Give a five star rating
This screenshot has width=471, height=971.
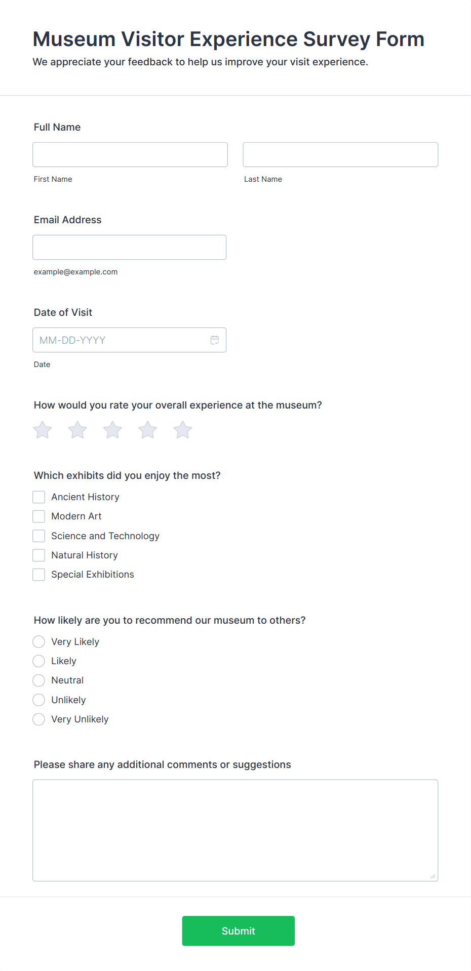(x=183, y=430)
